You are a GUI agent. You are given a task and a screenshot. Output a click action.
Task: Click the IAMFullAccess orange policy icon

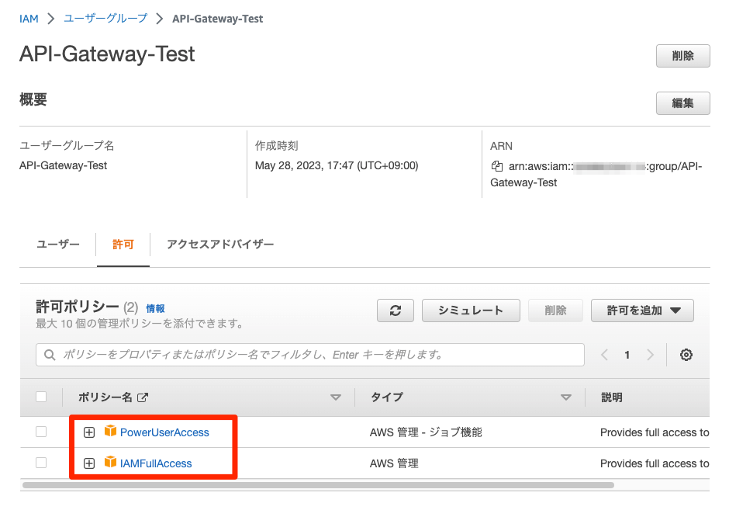[110, 463]
